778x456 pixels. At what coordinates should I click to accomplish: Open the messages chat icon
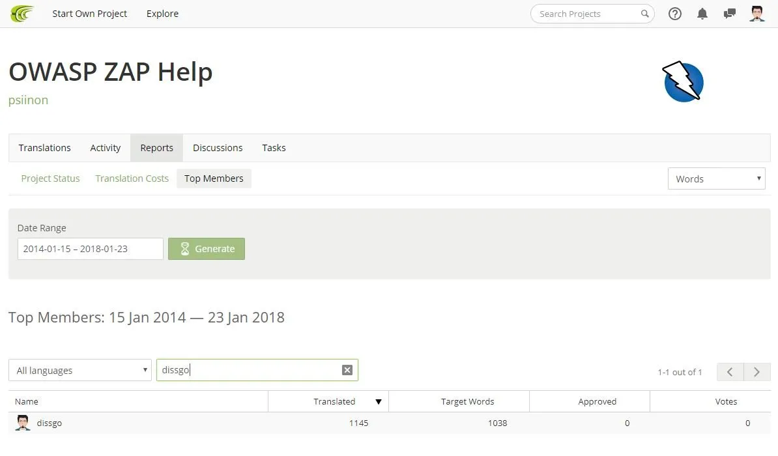click(729, 14)
